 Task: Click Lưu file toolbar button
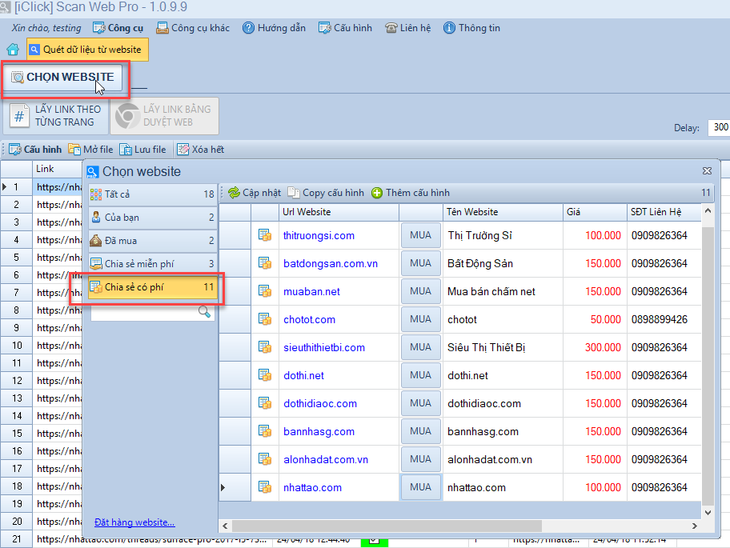(x=142, y=150)
